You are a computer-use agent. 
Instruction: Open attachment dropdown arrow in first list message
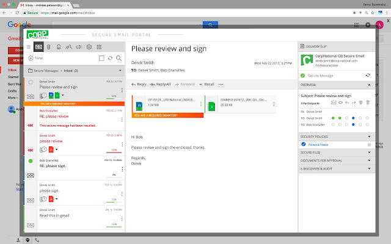click(x=62, y=95)
